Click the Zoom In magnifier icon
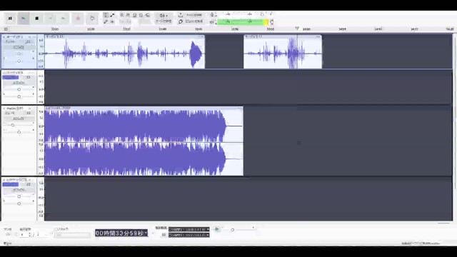Image resolution: width=457 pixels, height=257 pixels. 122,15
